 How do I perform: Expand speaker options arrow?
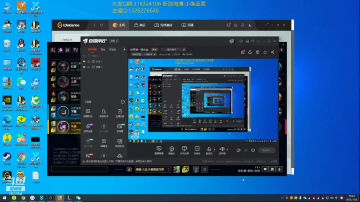point(227,149)
